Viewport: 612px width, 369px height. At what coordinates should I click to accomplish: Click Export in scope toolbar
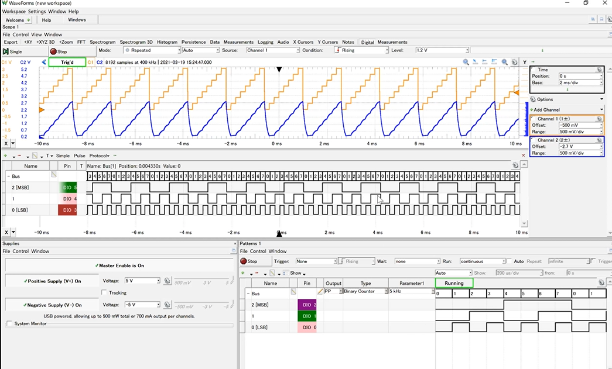pyautogui.click(x=11, y=42)
